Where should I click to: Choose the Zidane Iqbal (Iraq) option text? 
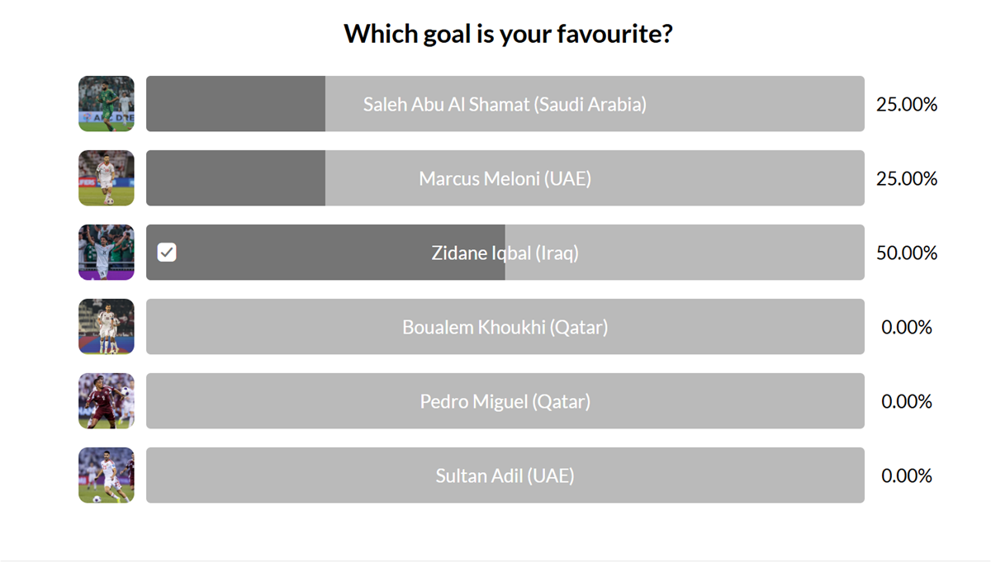(505, 253)
